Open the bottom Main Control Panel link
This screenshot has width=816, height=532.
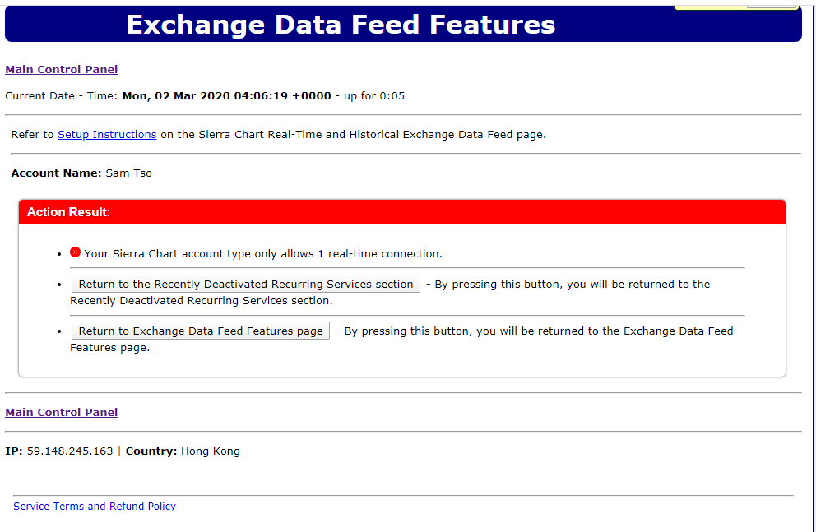(62, 413)
